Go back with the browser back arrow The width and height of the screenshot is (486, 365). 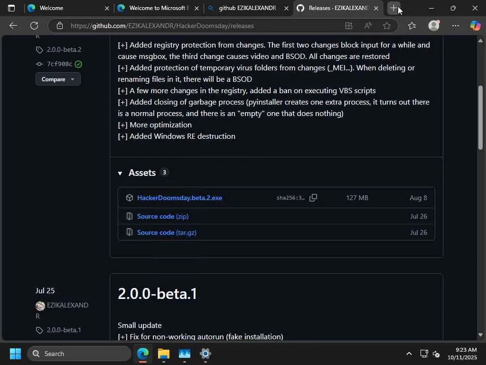pyautogui.click(x=13, y=26)
